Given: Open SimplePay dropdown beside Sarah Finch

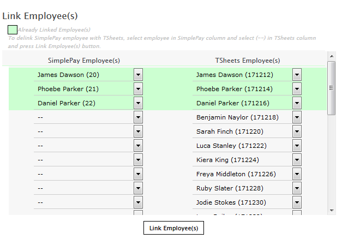Looking at the screenshot, I should click(138, 132).
